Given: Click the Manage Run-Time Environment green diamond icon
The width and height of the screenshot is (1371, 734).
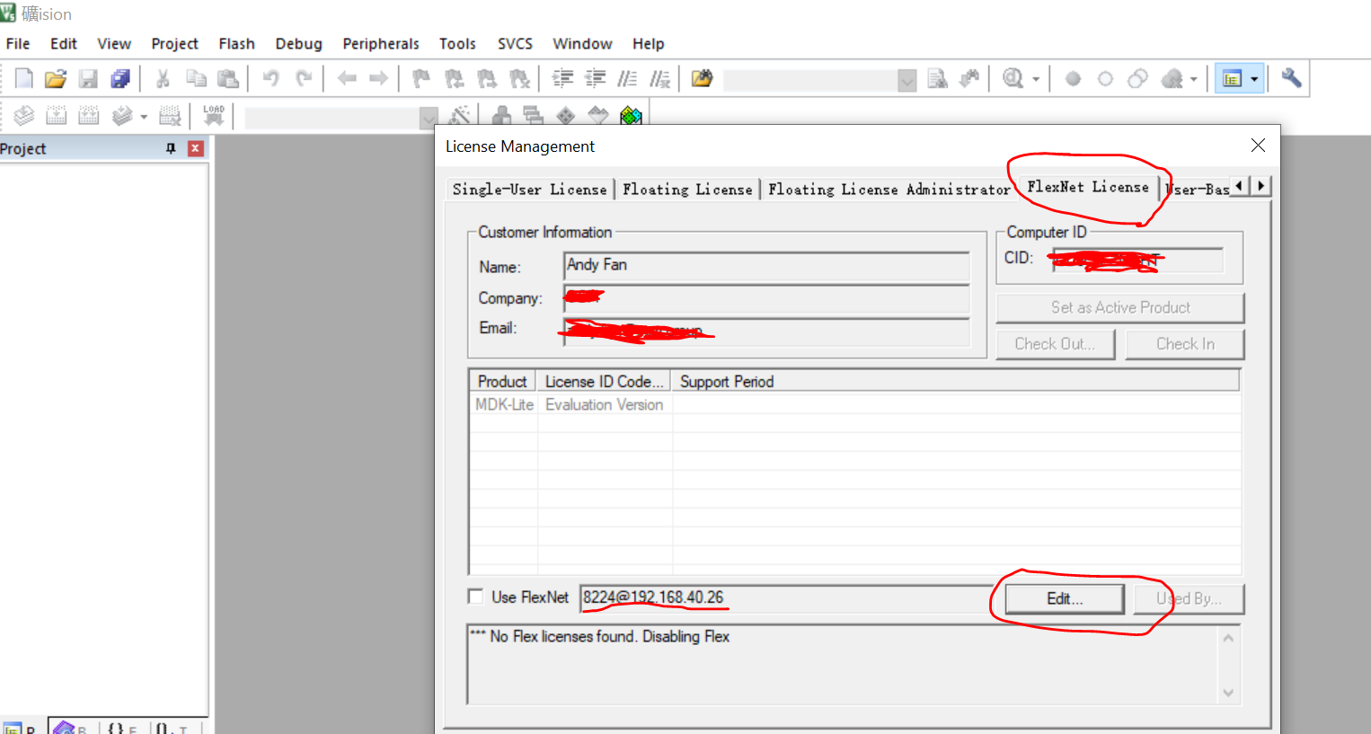Looking at the screenshot, I should (x=566, y=116).
